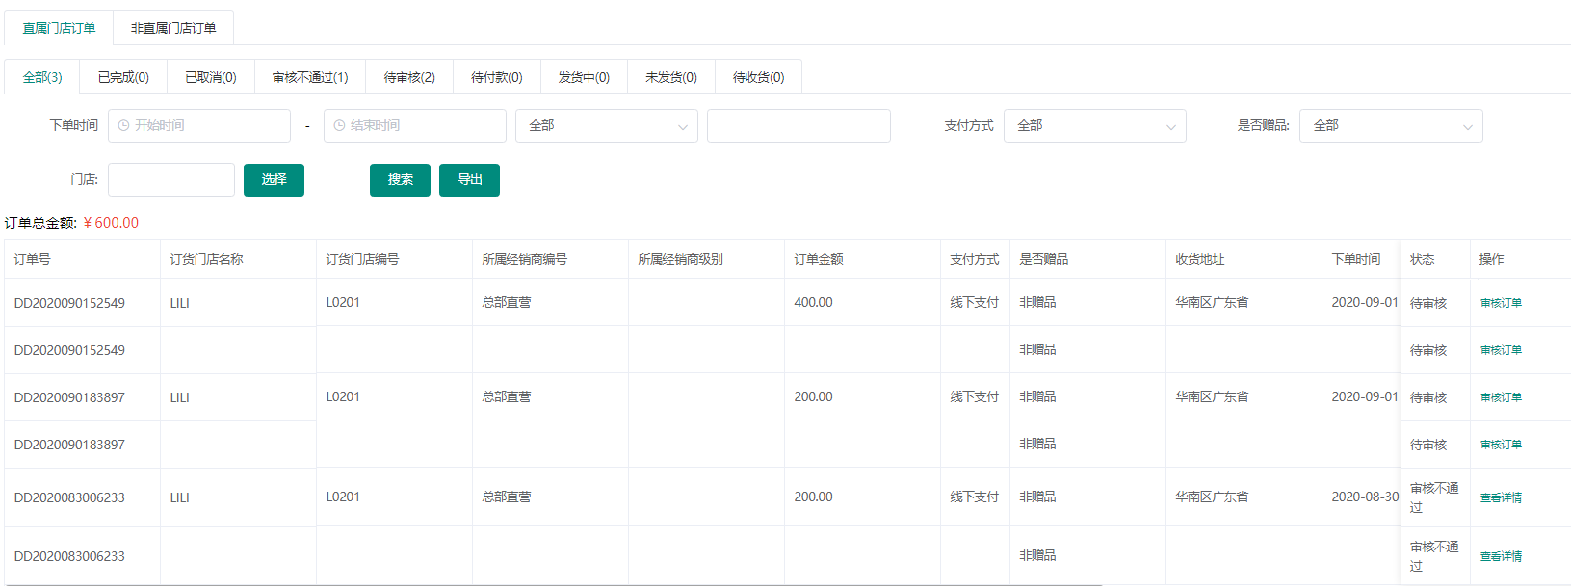Open 查看详情 for order DD2020083006233
Image resolution: width=1571 pixels, height=586 pixels.
(1501, 497)
